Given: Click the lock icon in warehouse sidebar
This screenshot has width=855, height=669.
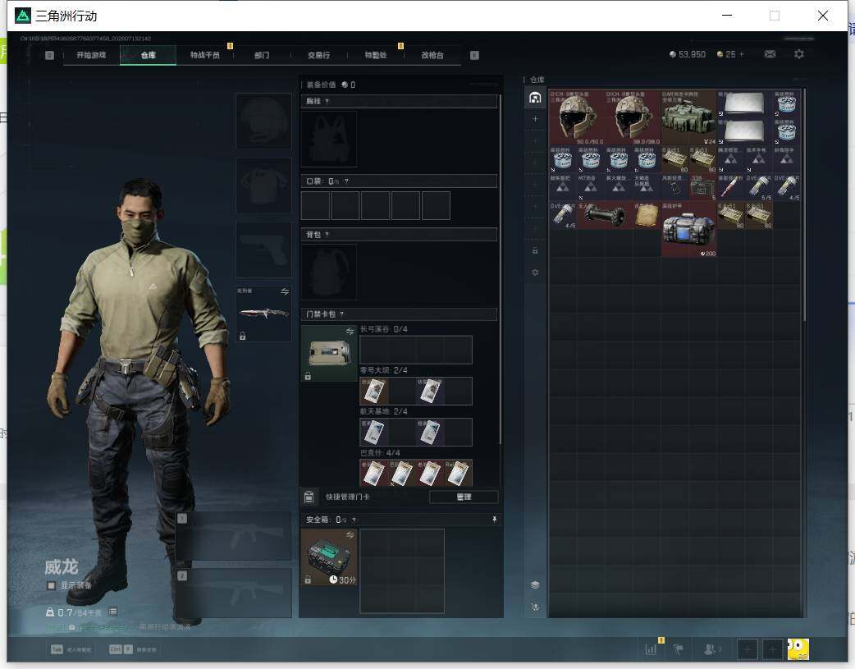Looking at the screenshot, I should [535, 250].
